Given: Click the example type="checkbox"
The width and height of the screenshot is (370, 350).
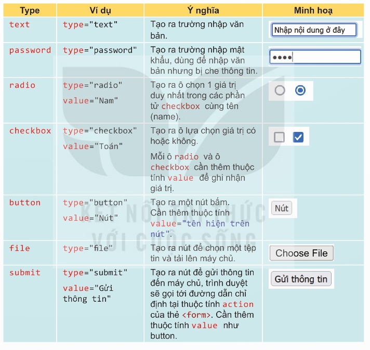Looking at the screenshot, I should (x=100, y=131).
